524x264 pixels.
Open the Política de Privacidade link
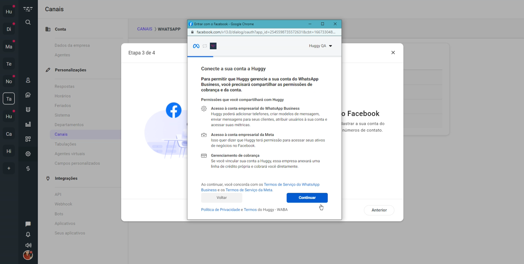[220, 210]
